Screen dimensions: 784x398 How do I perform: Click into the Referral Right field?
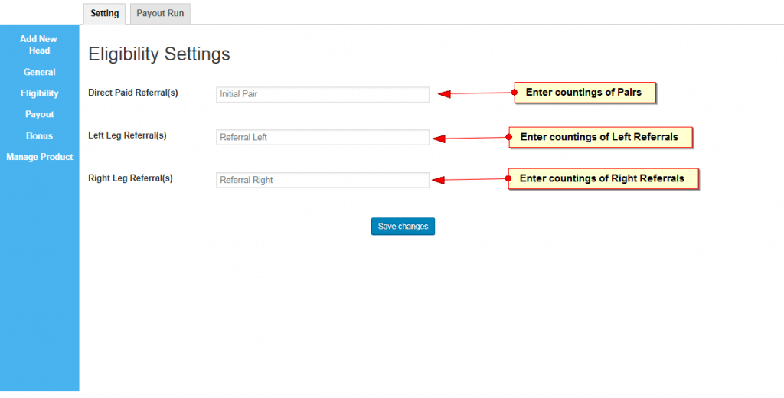[x=322, y=180]
